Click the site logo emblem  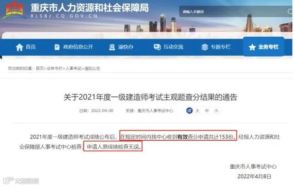click(x=14, y=10)
